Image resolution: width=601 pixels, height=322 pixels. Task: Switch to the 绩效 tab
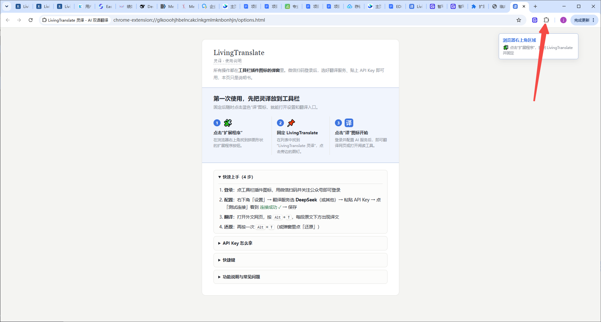126,6
